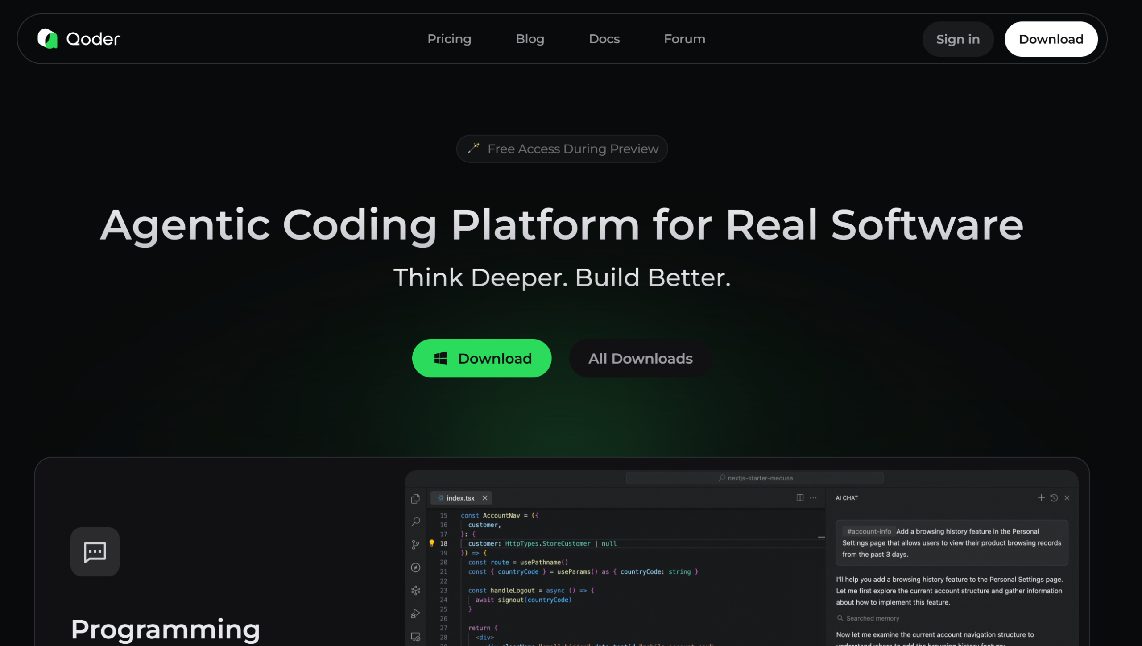
Task: Click the split editor icon
Action: click(x=800, y=497)
